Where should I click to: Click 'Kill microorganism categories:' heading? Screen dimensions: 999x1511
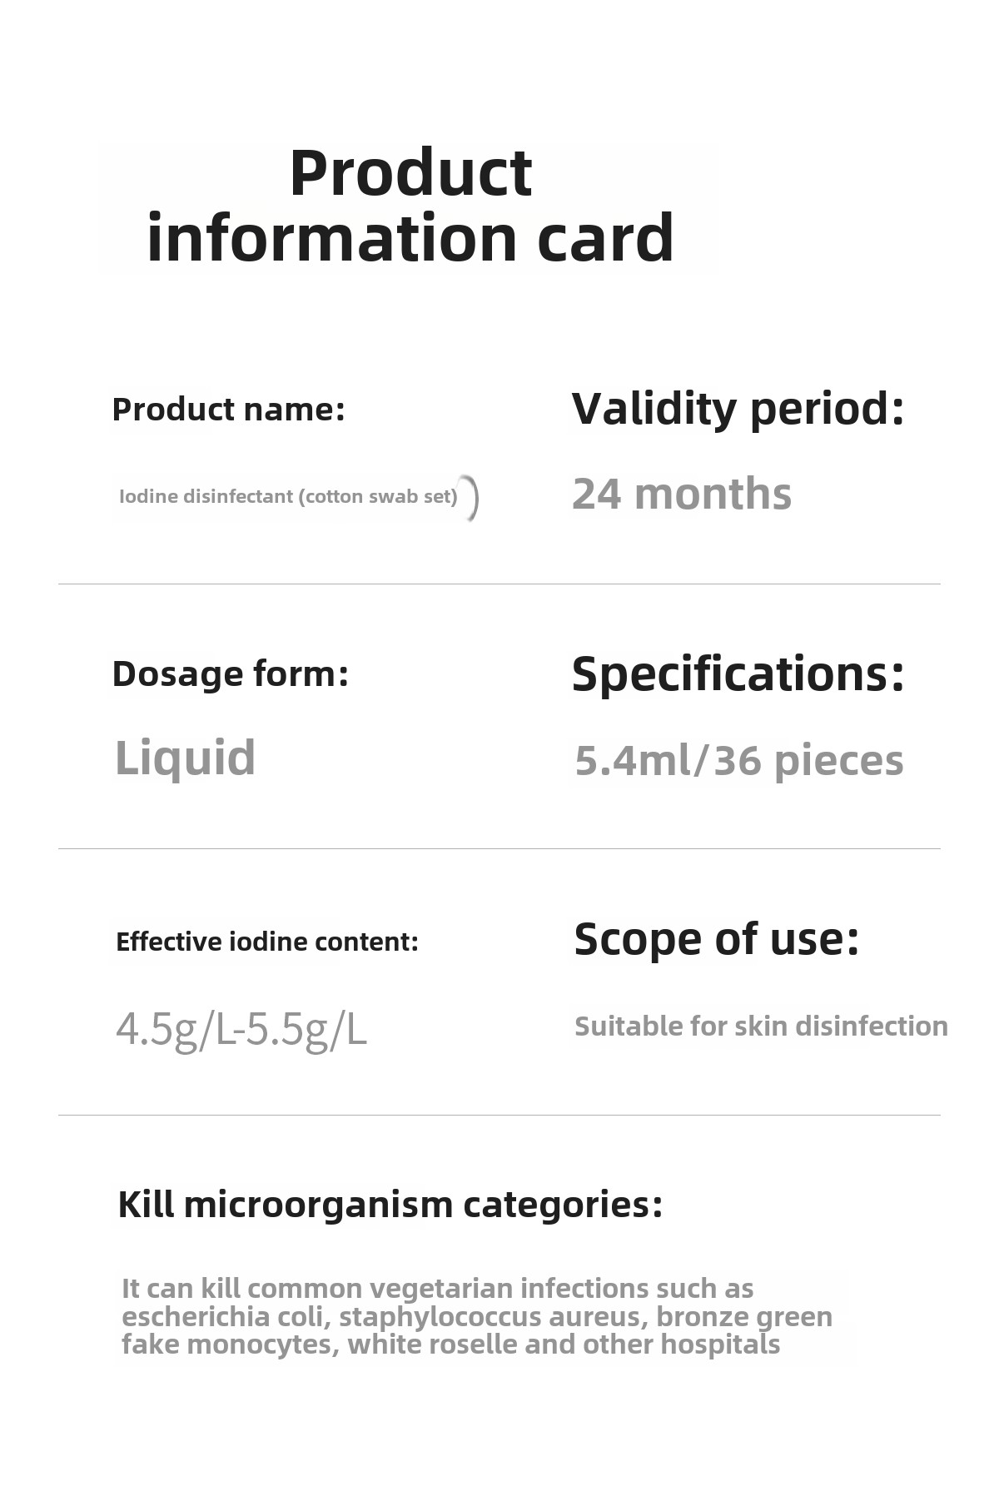pos(390,1205)
